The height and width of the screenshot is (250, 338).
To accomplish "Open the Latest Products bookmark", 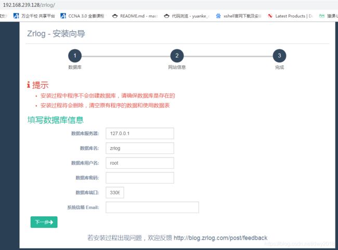I will (x=290, y=16).
